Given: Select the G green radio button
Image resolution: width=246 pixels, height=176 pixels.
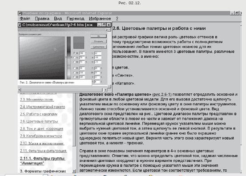Looking at the screenshot, I should click(x=75, y=73).
